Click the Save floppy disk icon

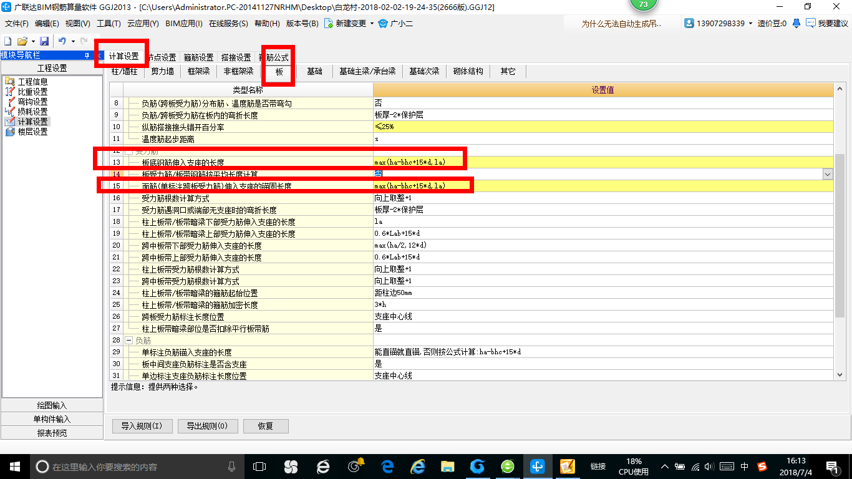44,41
